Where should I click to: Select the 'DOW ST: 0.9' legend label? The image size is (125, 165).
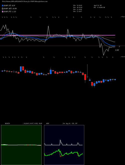coord(9,5)
